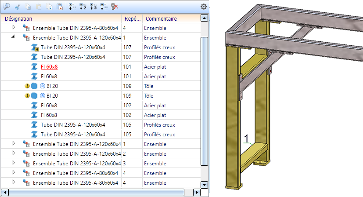Click the tube icon with yellow H badge
The height and width of the screenshot is (197, 363).
click(35, 47)
